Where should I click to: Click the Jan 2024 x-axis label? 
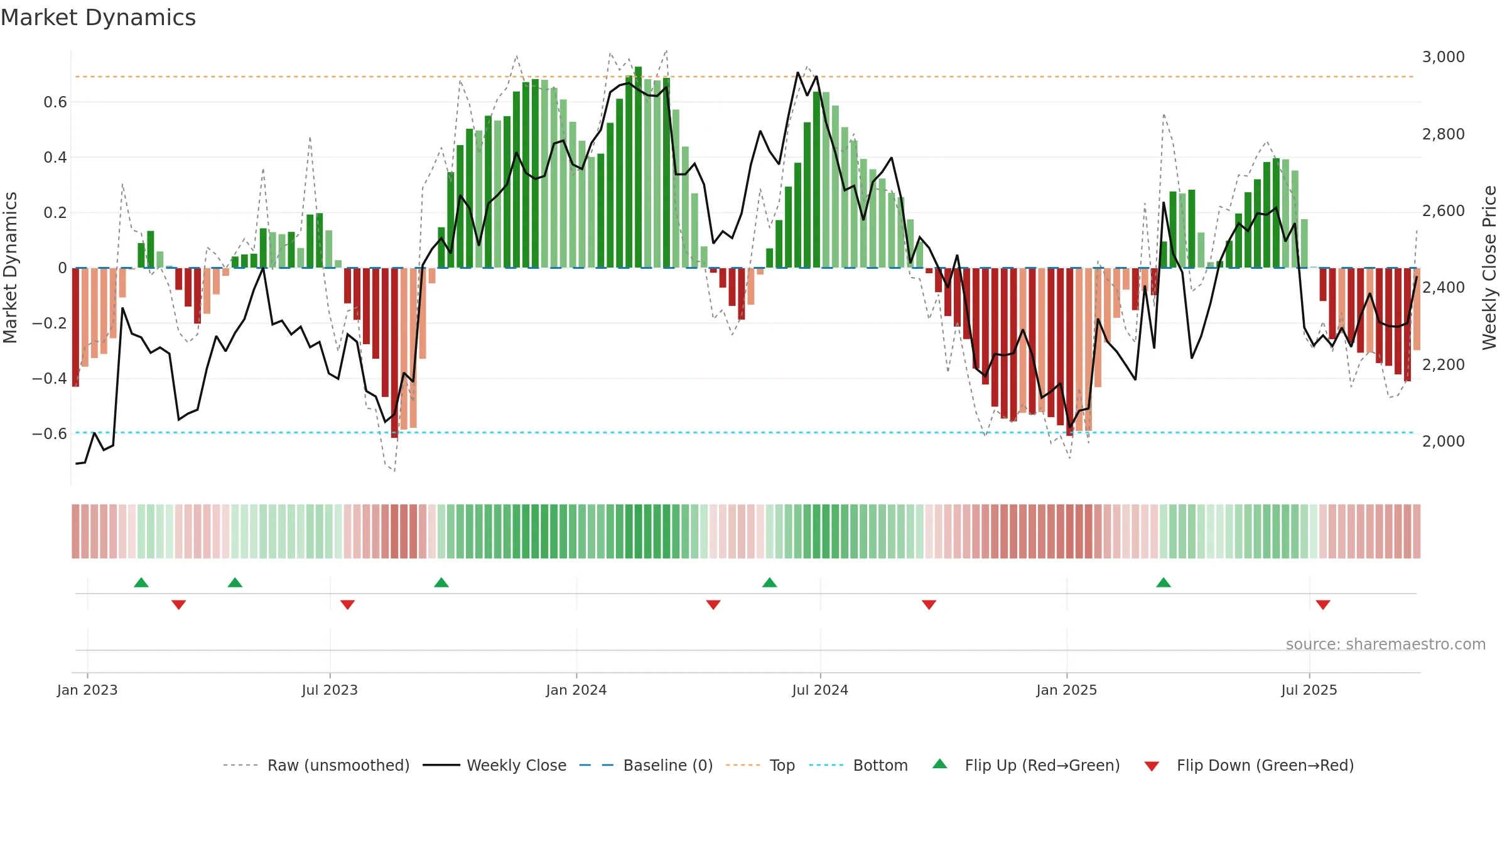[576, 690]
